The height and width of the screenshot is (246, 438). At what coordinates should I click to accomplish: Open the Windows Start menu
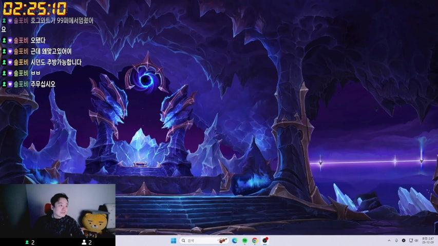[x=174, y=240]
